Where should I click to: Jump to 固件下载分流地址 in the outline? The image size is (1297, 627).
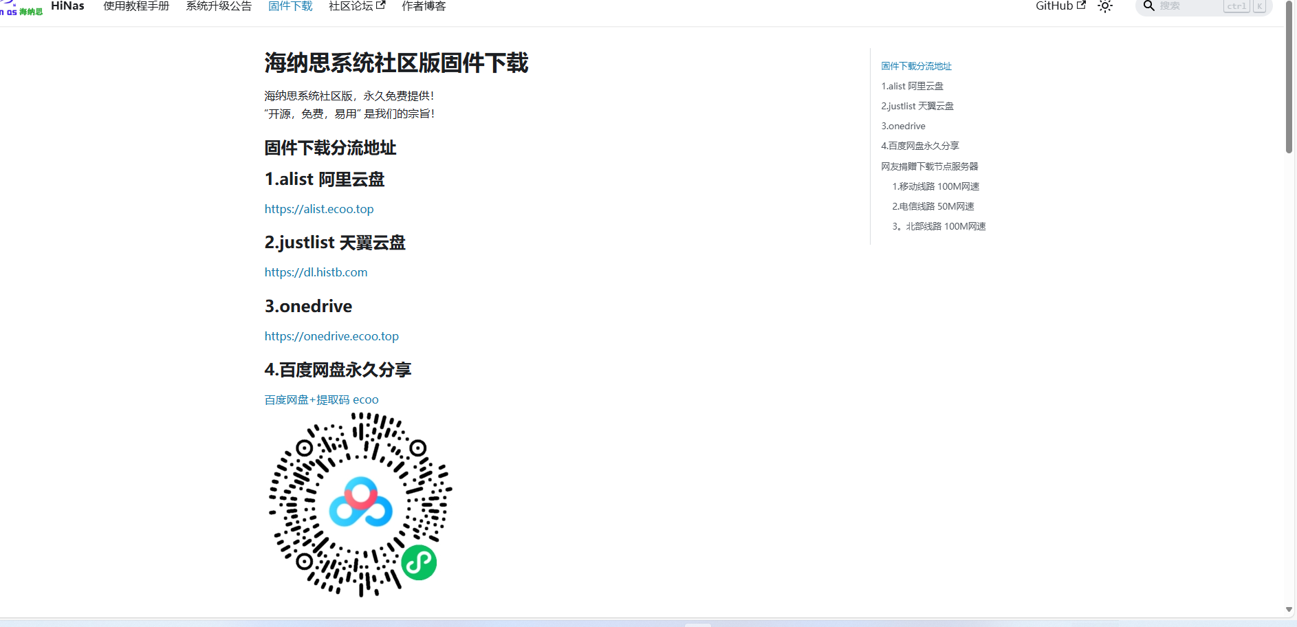coord(915,66)
